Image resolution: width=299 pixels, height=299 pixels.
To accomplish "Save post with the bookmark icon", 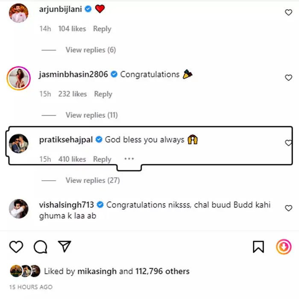I will [258, 246].
